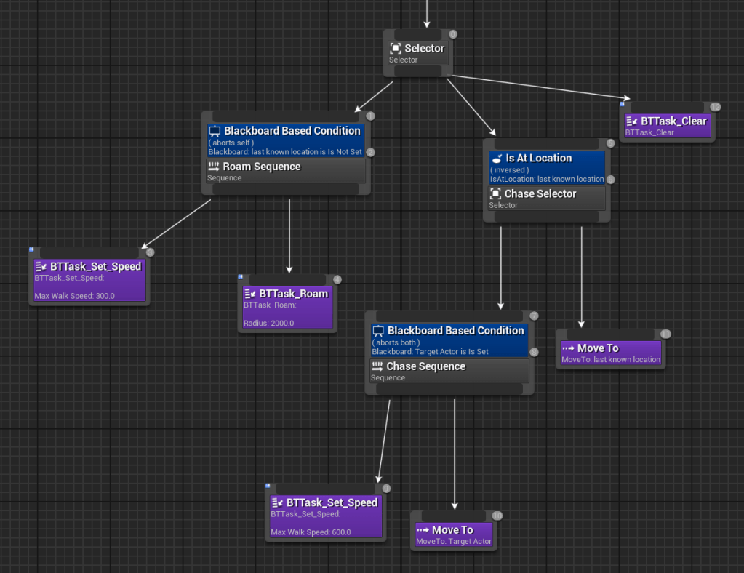This screenshot has width=744, height=573.
Task: Click the Chase Sequence composite icon
Action: [x=377, y=366]
